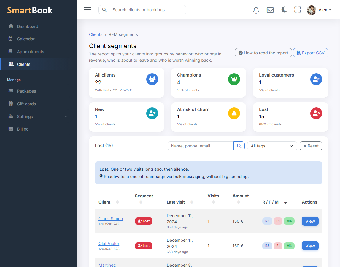Follow the Clients breadcrumb link

point(96,34)
